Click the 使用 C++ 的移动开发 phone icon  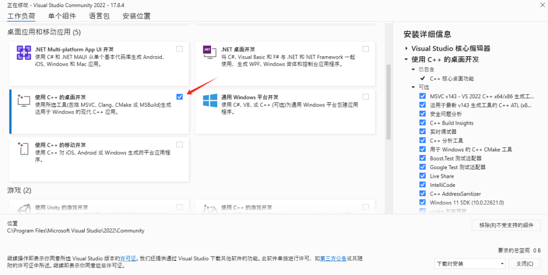tap(23, 148)
